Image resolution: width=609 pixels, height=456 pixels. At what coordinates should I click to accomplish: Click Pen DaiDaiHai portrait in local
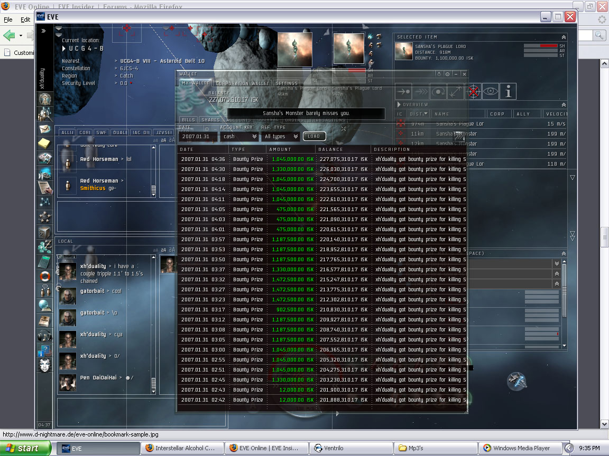68,383
